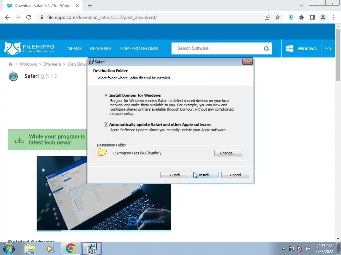Viewport: 341px width, 255px height.
Task: Open the Windows Start button
Action: click(x=9, y=248)
